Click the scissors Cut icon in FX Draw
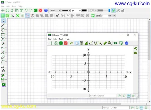The width and height of the screenshot is (151, 110). click(x=12, y=10)
